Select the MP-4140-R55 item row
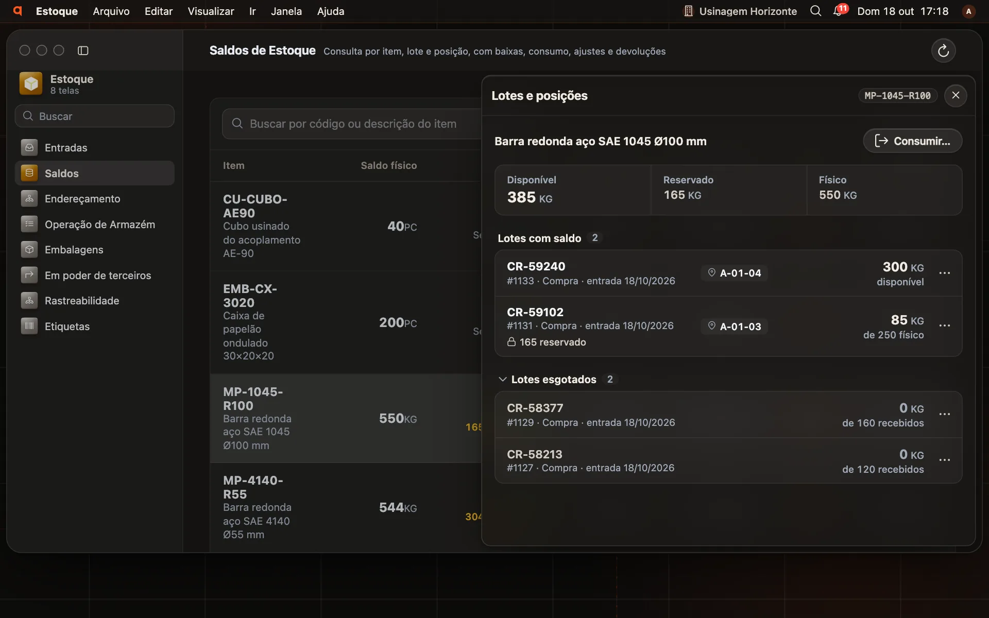The width and height of the screenshot is (989, 618). click(346, 507)
